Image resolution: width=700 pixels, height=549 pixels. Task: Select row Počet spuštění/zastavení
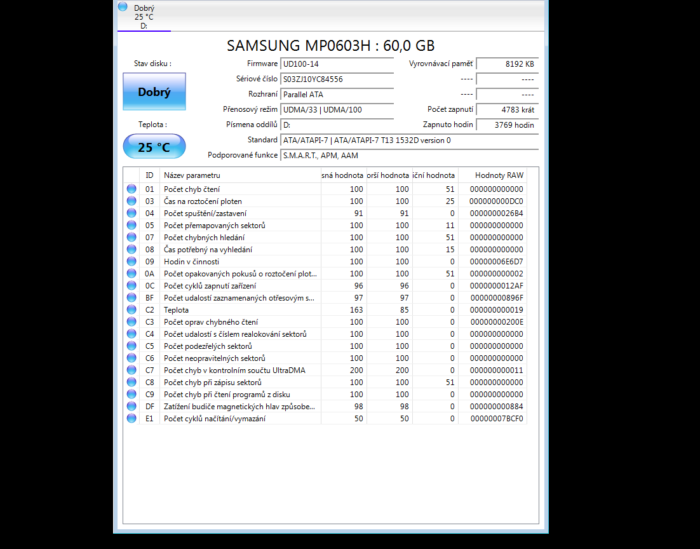[325, 213]
